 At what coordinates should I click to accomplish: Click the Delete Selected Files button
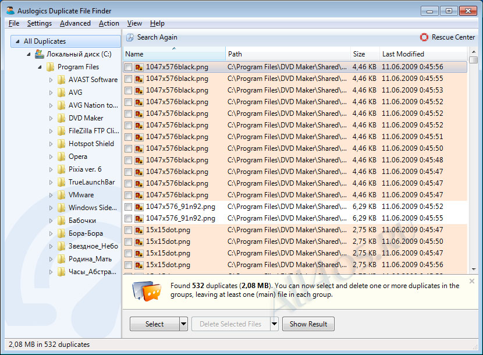point(230,324)
